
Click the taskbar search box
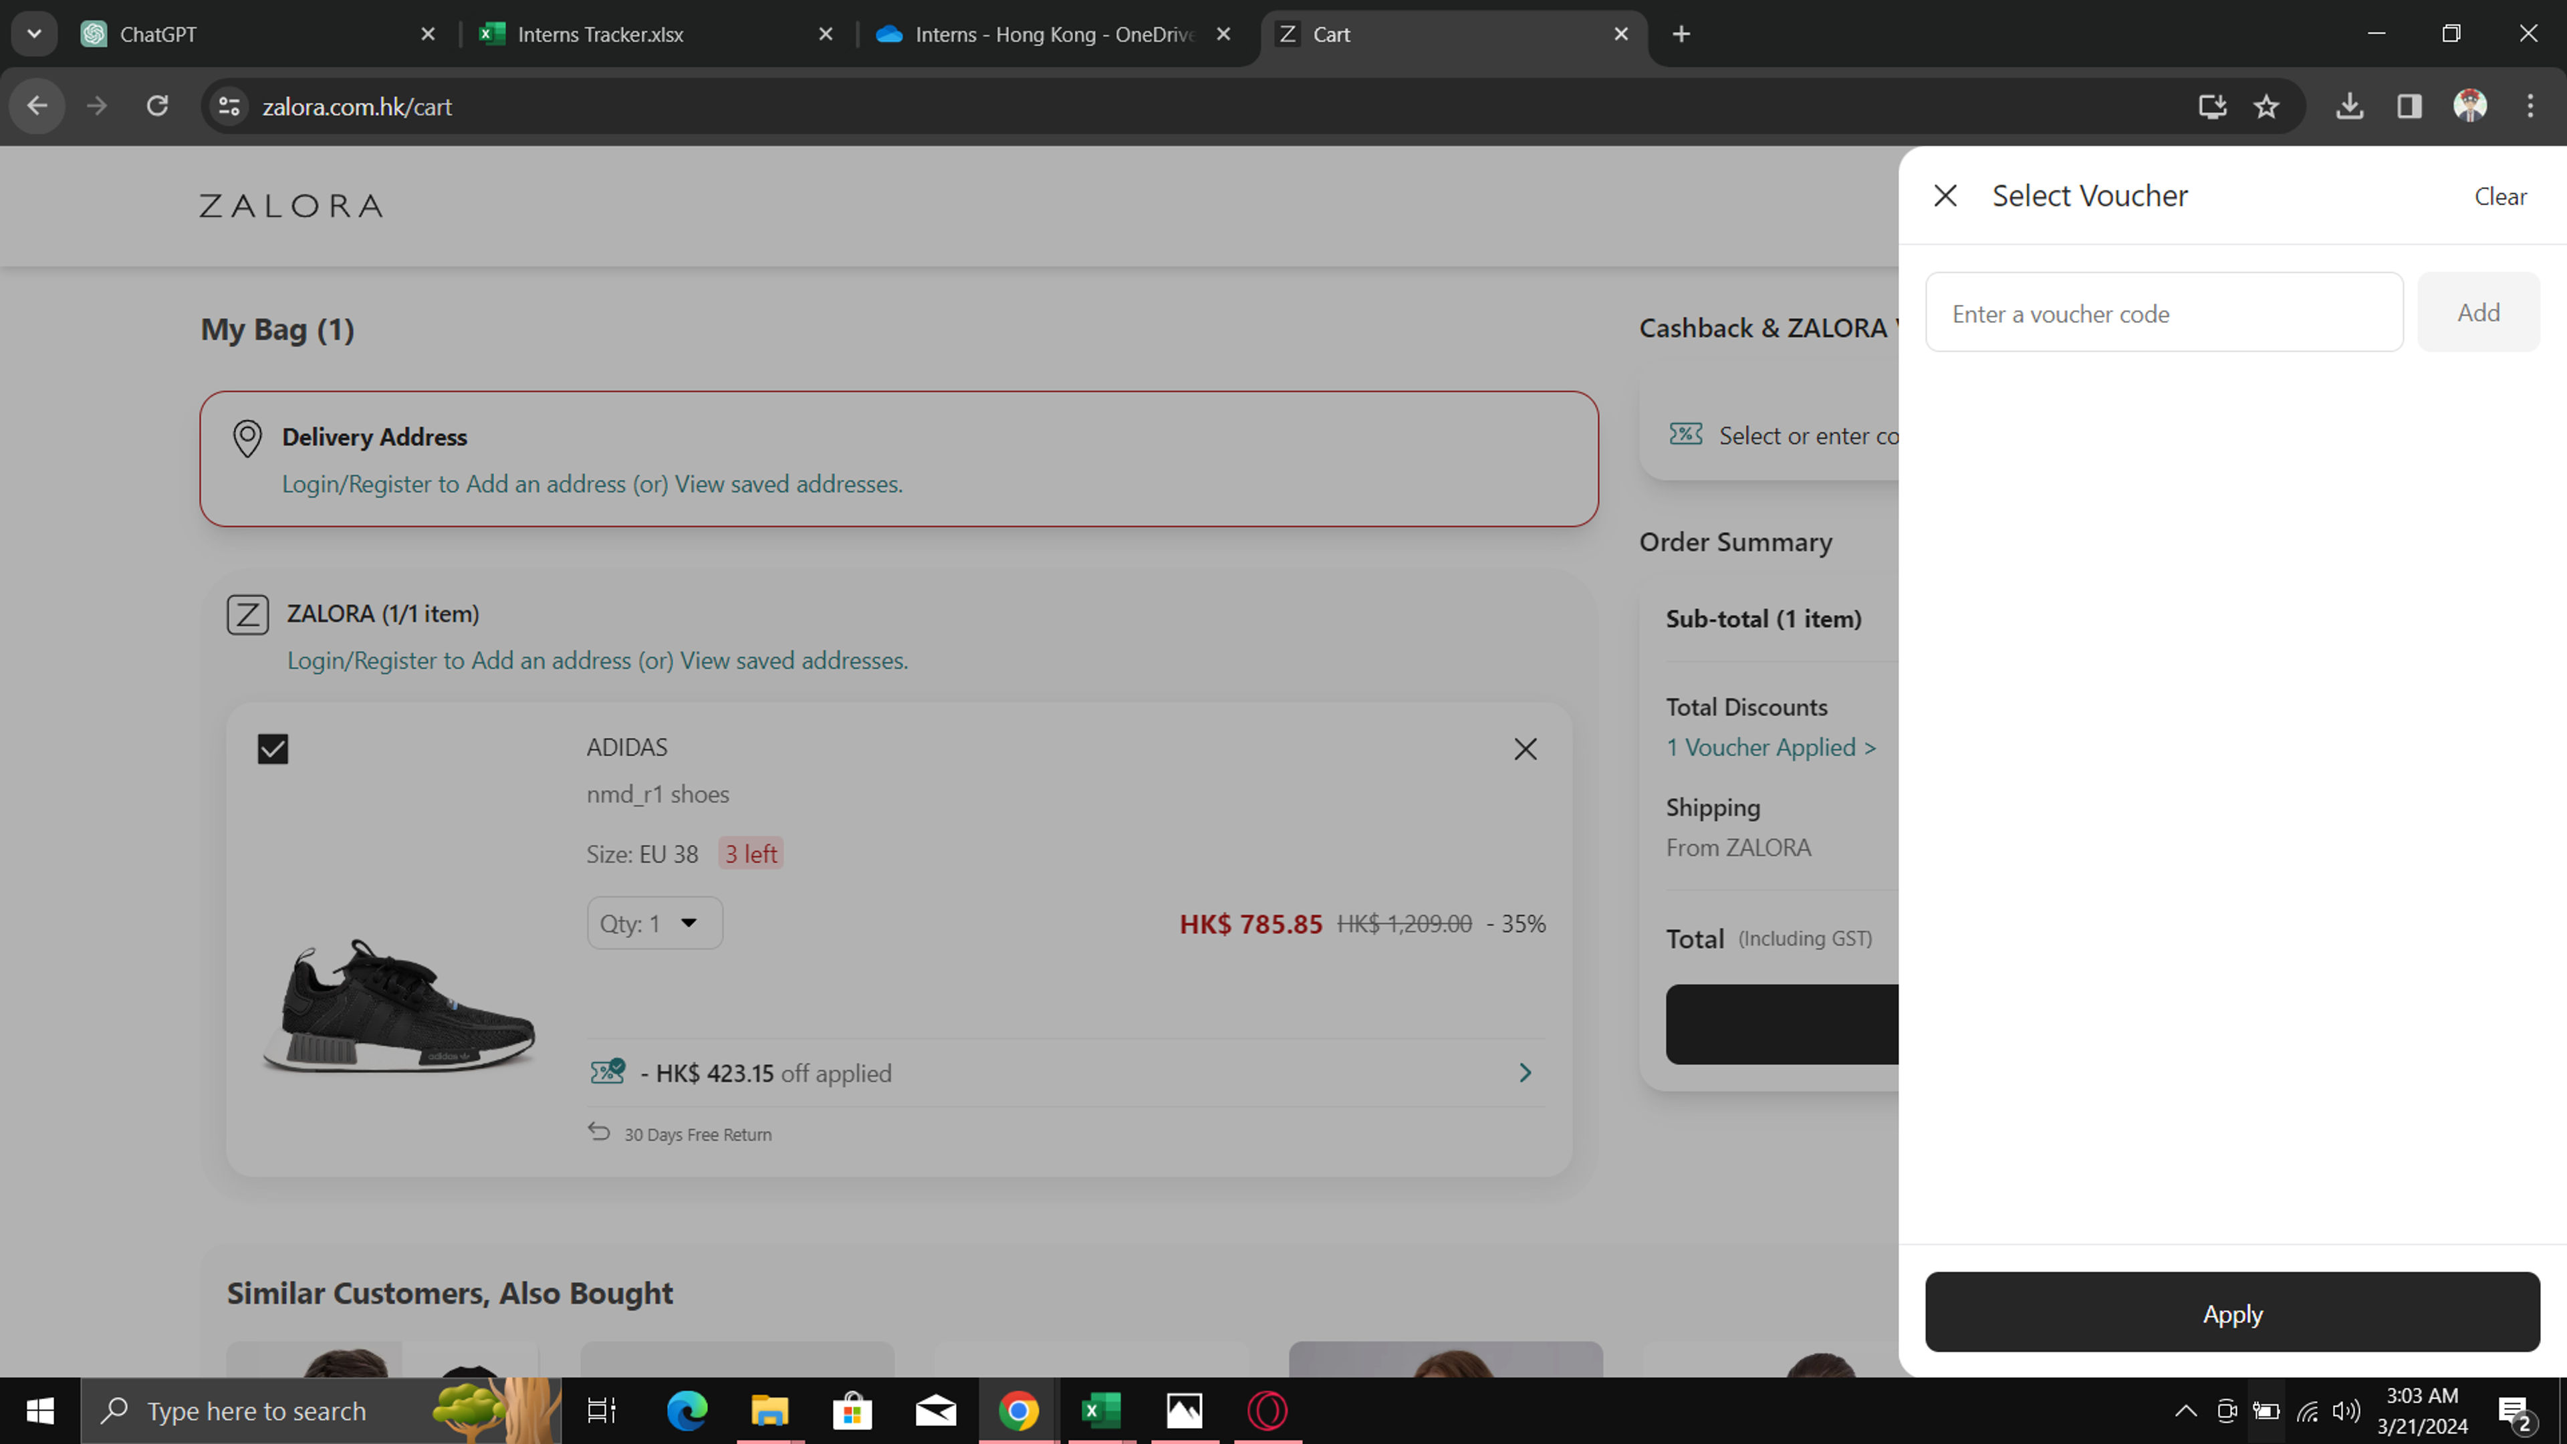click(x=321, y=1410)
